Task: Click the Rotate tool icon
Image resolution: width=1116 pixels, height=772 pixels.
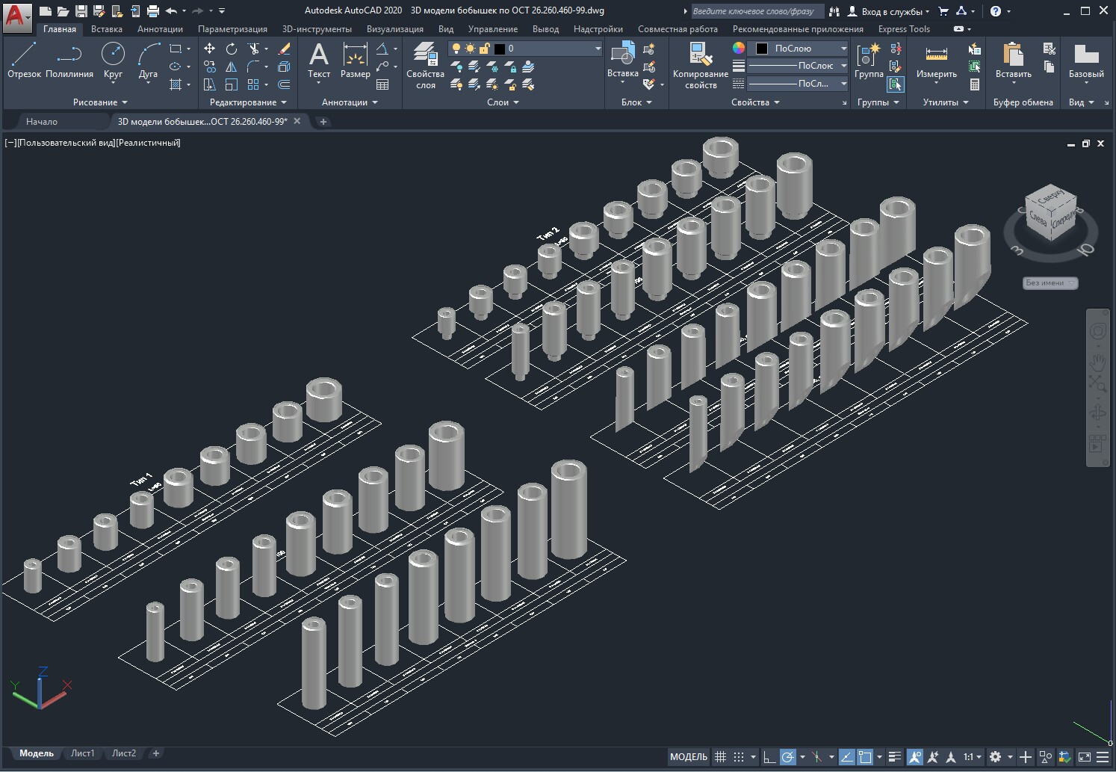Action: pyautogui.click(x=232, y=49)
